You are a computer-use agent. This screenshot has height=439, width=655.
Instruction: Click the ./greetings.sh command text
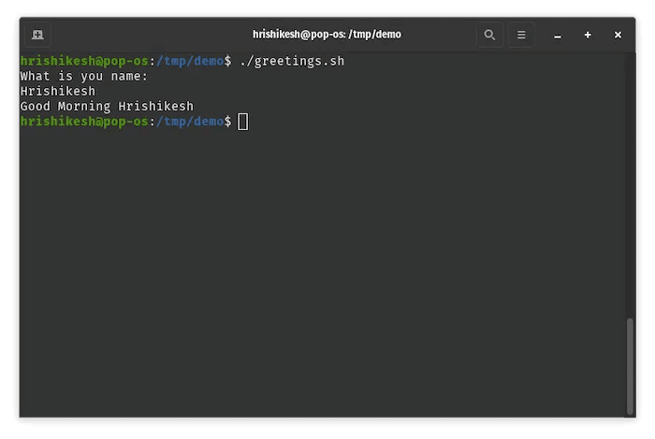[x=292, y=62]
